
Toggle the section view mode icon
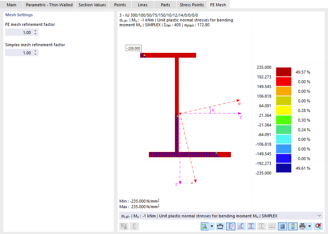click(x=205, y=226)
